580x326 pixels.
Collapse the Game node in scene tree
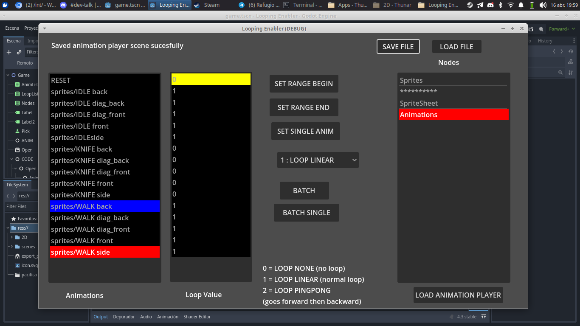pyautogui.click(x=8, y=75)
